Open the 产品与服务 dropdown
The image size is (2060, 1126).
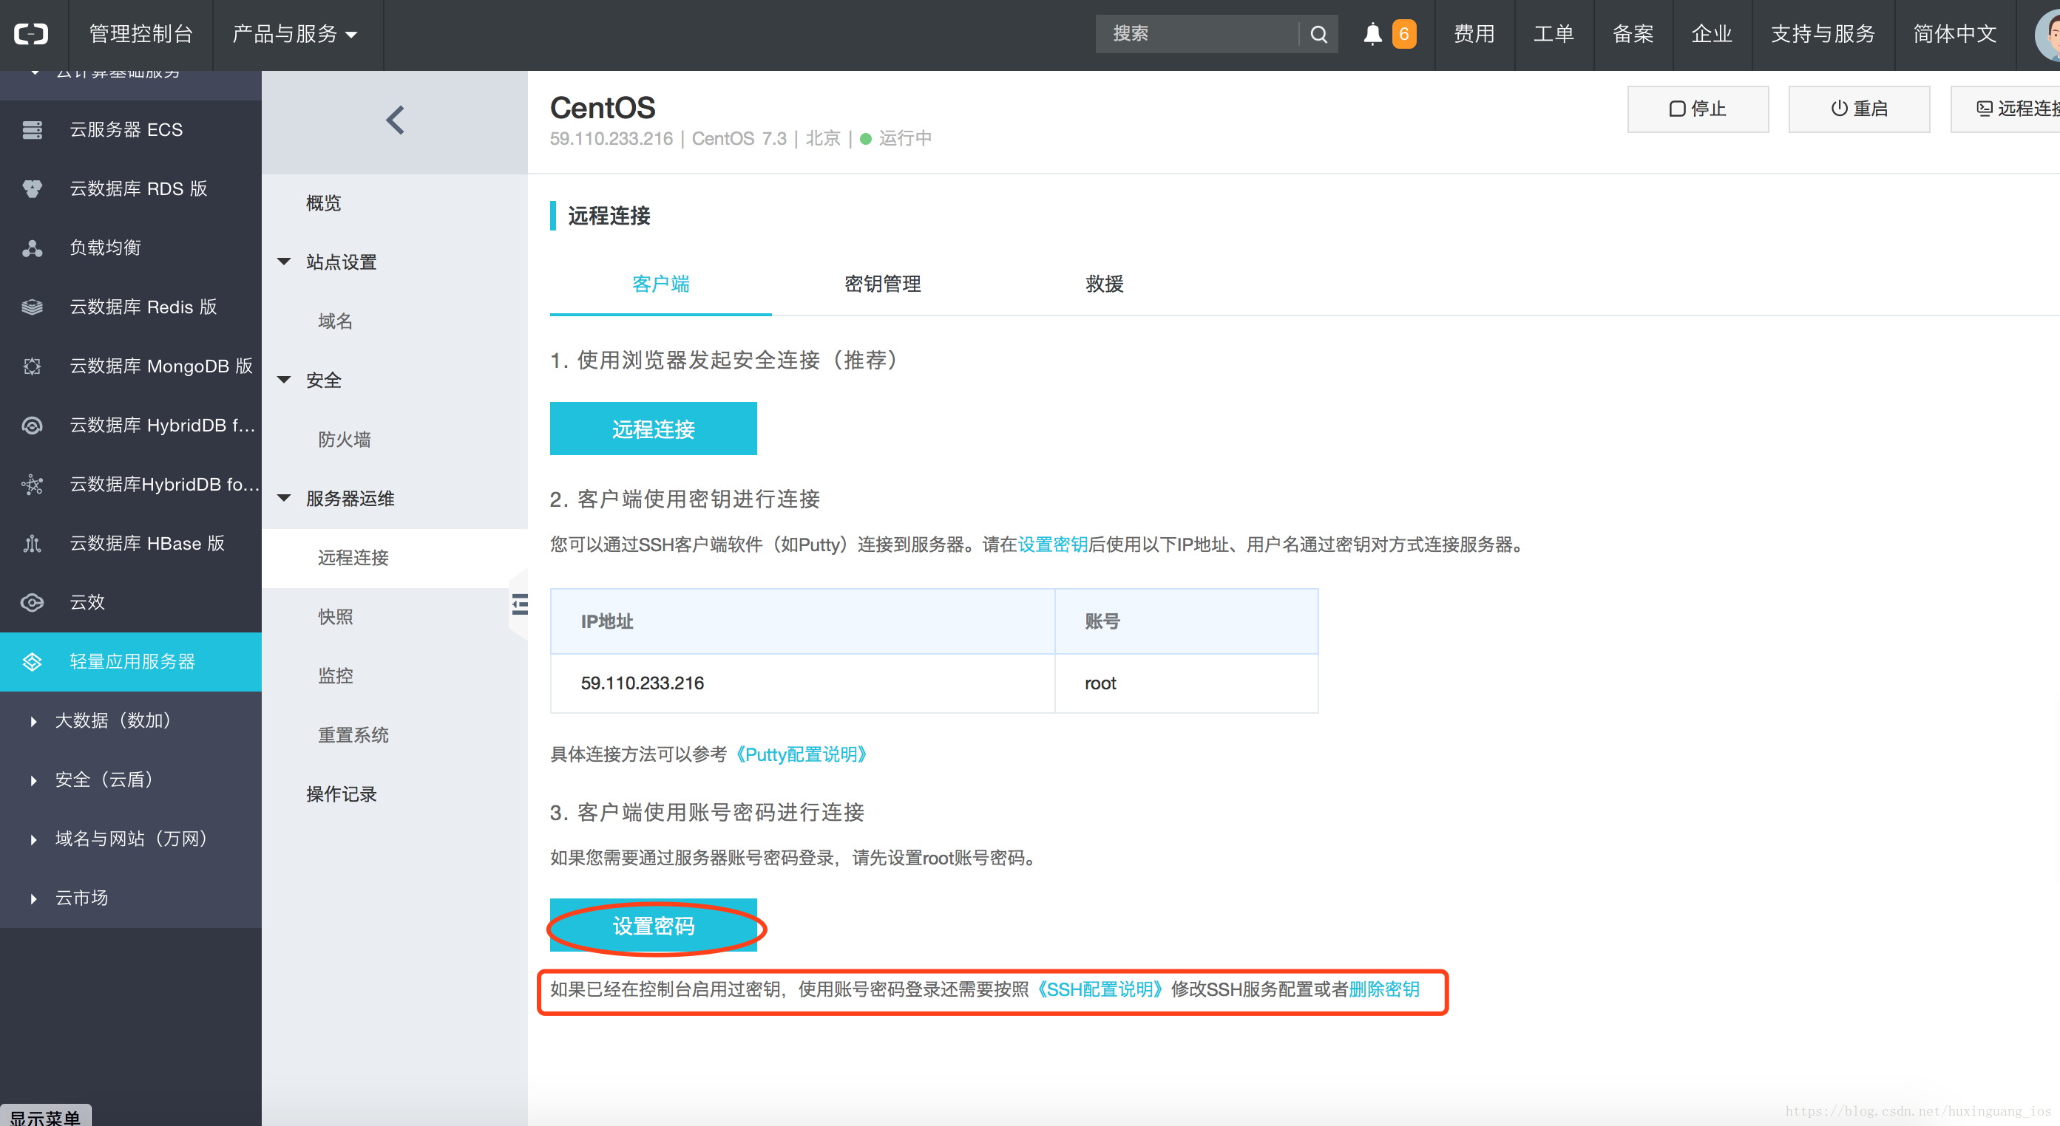[294, 35]
